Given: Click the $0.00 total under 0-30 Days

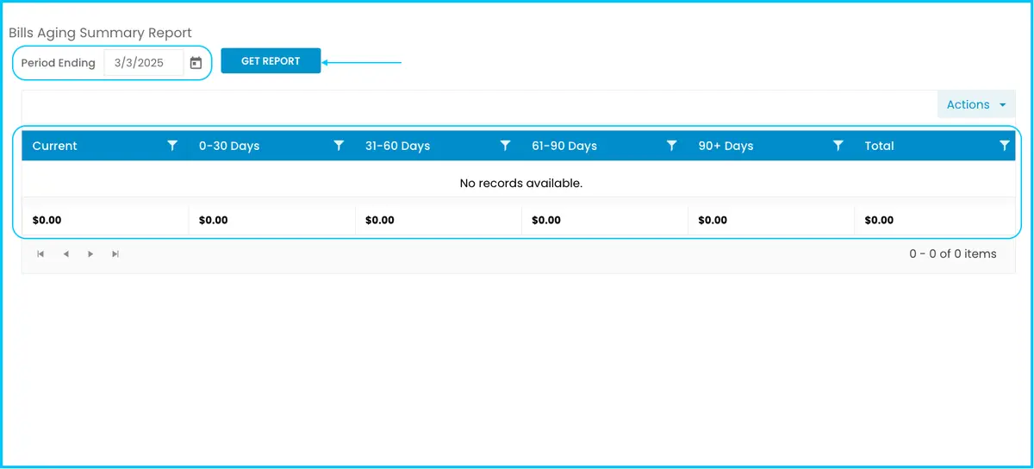Looking at the screenshot, I should 214,220.
